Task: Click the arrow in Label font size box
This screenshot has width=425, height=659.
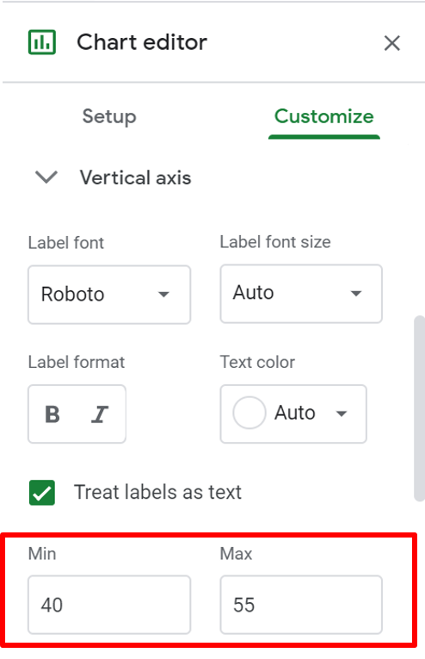Action: pos(356,294)
